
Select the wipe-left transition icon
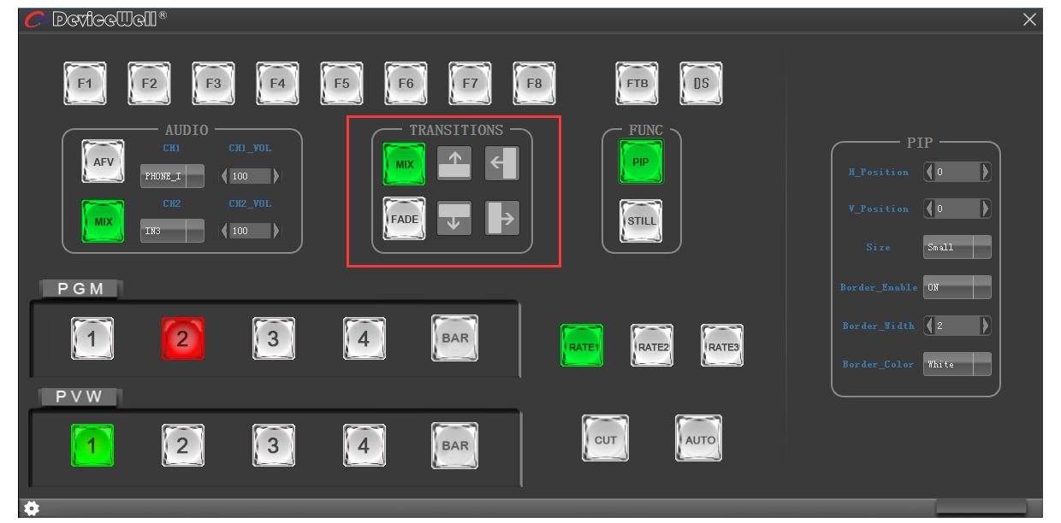tap(502, 162)
